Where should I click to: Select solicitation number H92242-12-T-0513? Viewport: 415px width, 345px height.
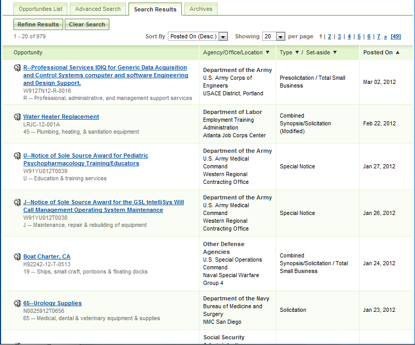[x=47, y=264]
